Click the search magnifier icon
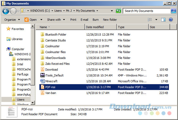This screenshot has width=178, height=120. click(173, 11)
